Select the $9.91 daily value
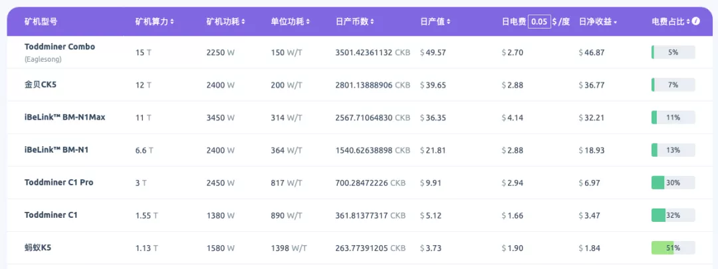718x269 pixels. point(431,183)
